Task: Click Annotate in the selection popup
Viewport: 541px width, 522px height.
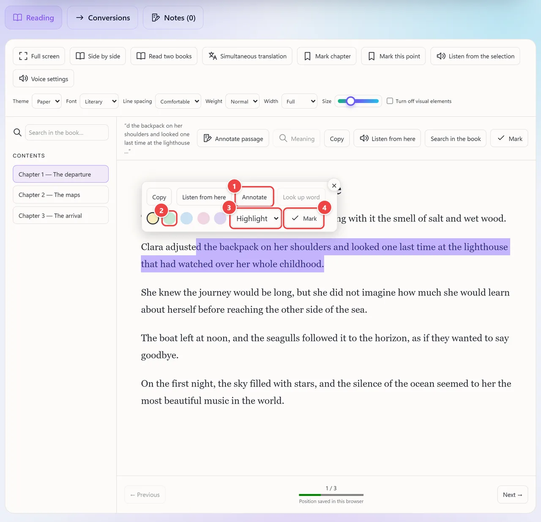Action: pyautogui.click(x=254, y=197)
